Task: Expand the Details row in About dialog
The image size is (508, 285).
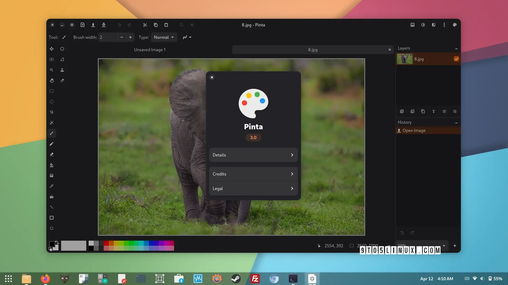Action: [x=253, y=155]
